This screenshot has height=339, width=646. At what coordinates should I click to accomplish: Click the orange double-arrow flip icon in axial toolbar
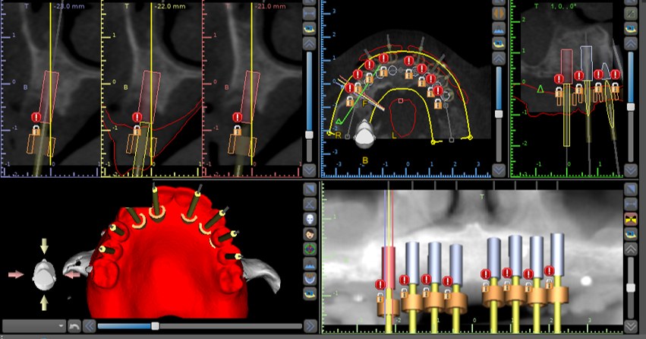click(499, 13)
